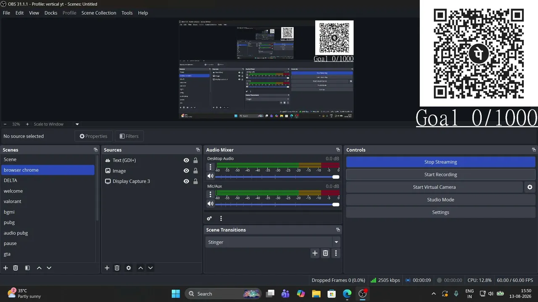538x302 pixels.
Task: Open the View menu
Action: pos(34,13)
